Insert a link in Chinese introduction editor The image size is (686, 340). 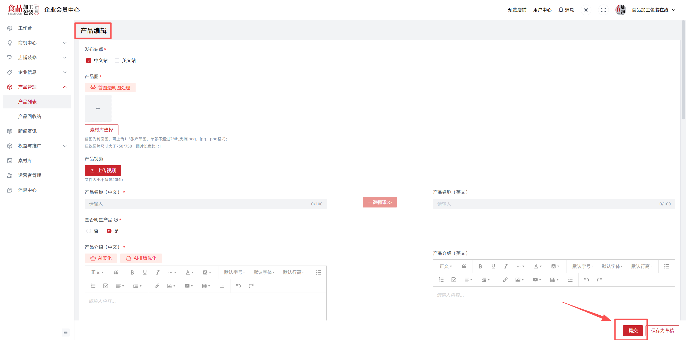pyautogui.click(x=157, y=286)
